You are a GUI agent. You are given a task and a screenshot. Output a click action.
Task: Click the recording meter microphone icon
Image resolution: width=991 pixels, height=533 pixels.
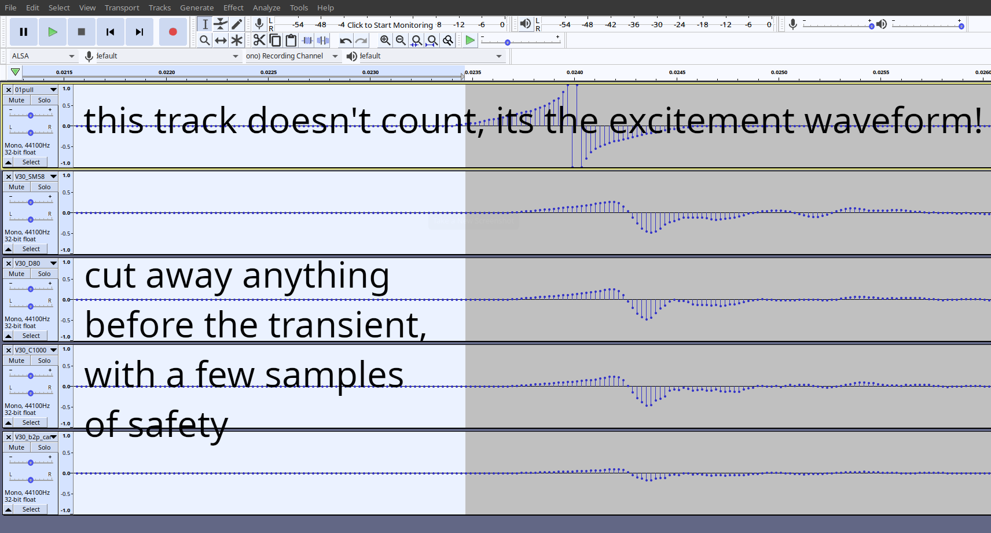(259, 24)
